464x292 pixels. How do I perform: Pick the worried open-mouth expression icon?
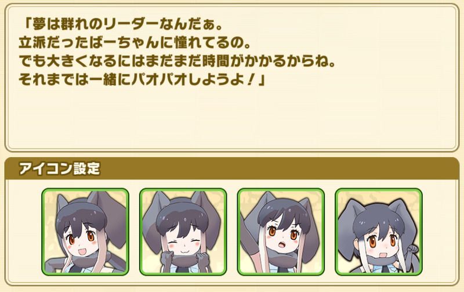[281, 232]
